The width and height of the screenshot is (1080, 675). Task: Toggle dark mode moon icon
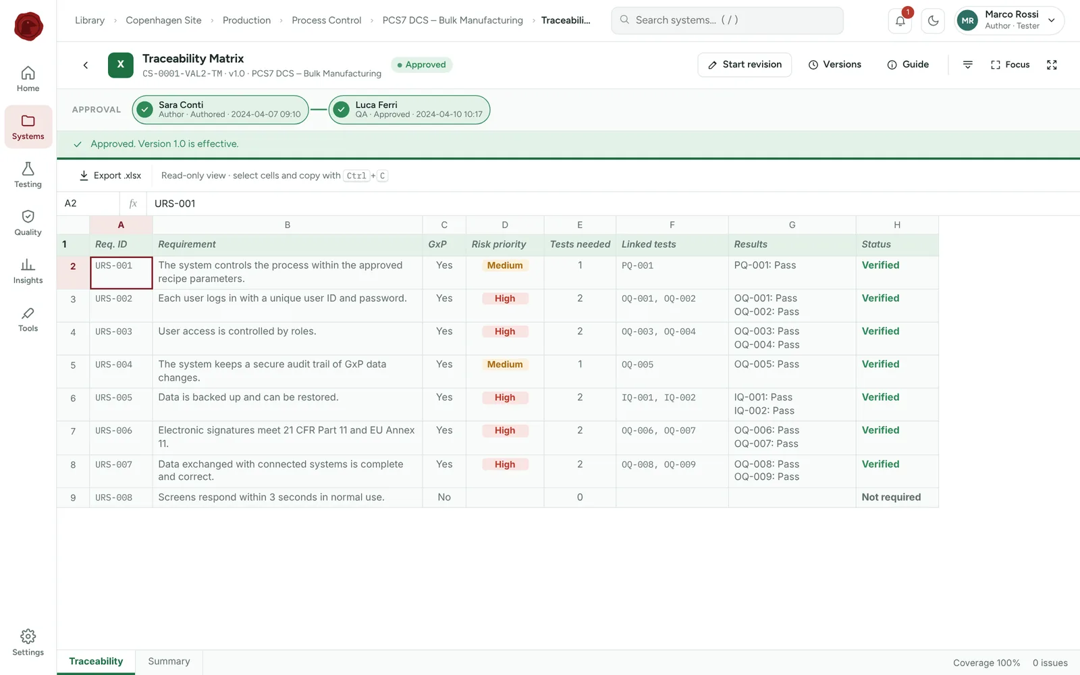[x=934, y=21]
